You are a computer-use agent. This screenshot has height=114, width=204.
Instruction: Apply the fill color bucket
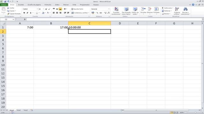click(x=43, y=13)
